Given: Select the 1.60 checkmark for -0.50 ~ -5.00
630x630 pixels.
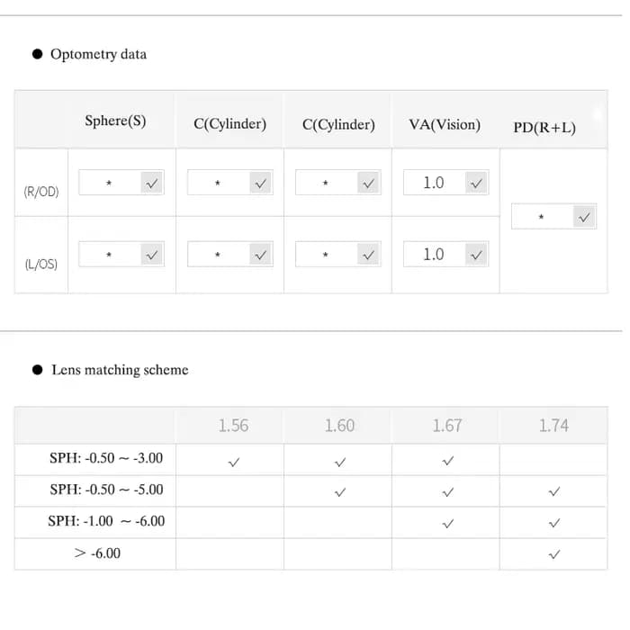Looking at the screenshot, I should [x=340, y=492].
